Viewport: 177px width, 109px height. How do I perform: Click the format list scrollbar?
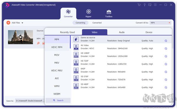click(70, 42)
